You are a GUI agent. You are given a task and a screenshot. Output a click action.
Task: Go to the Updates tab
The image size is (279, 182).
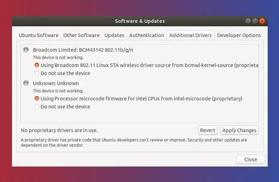[114, 36]
